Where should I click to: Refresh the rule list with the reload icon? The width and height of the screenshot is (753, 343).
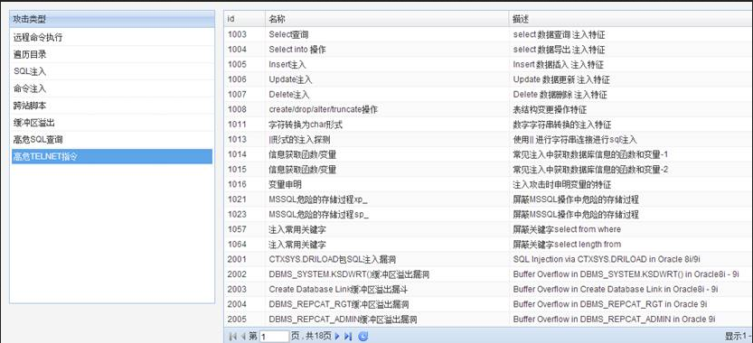pos(363,337)
